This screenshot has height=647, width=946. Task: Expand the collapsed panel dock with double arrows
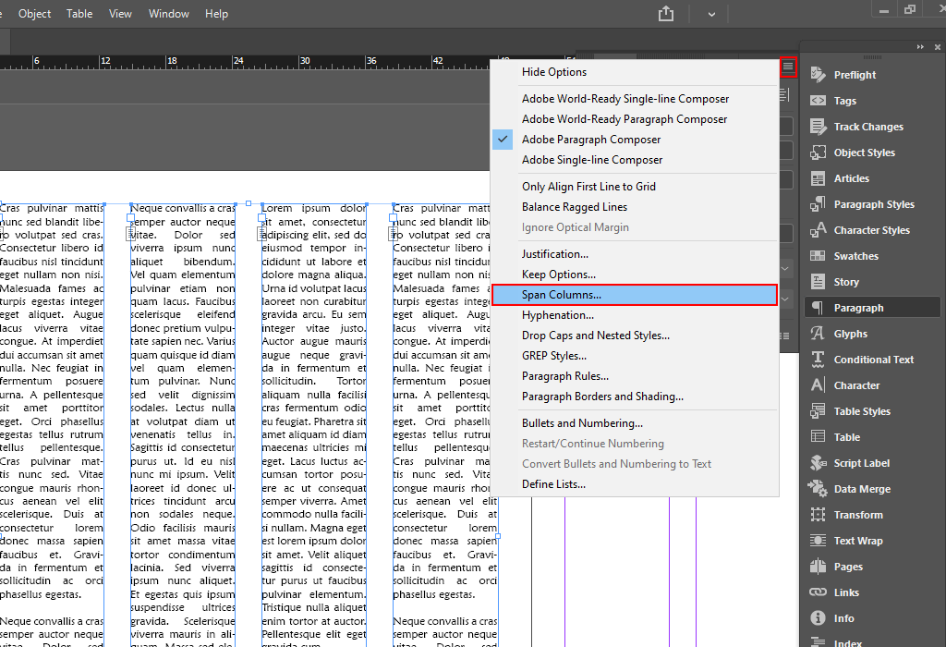click(921, 47)
